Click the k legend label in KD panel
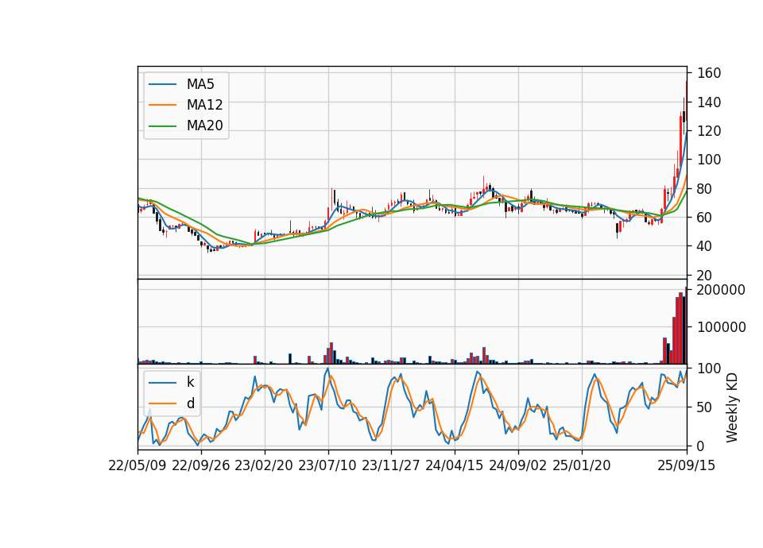The image size is (763, 548). coord(190,382)
